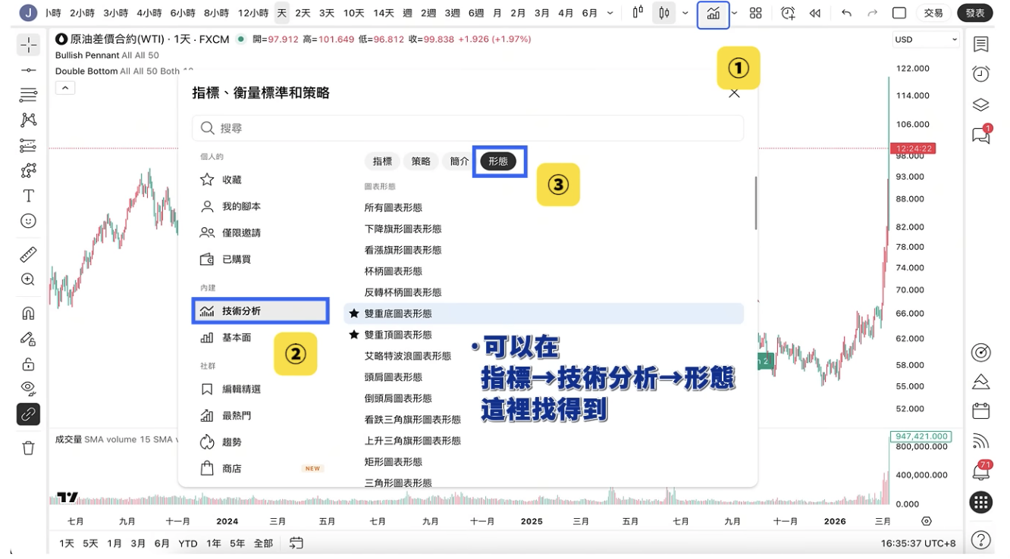Open the brush shapes tool

click(28, 170)
